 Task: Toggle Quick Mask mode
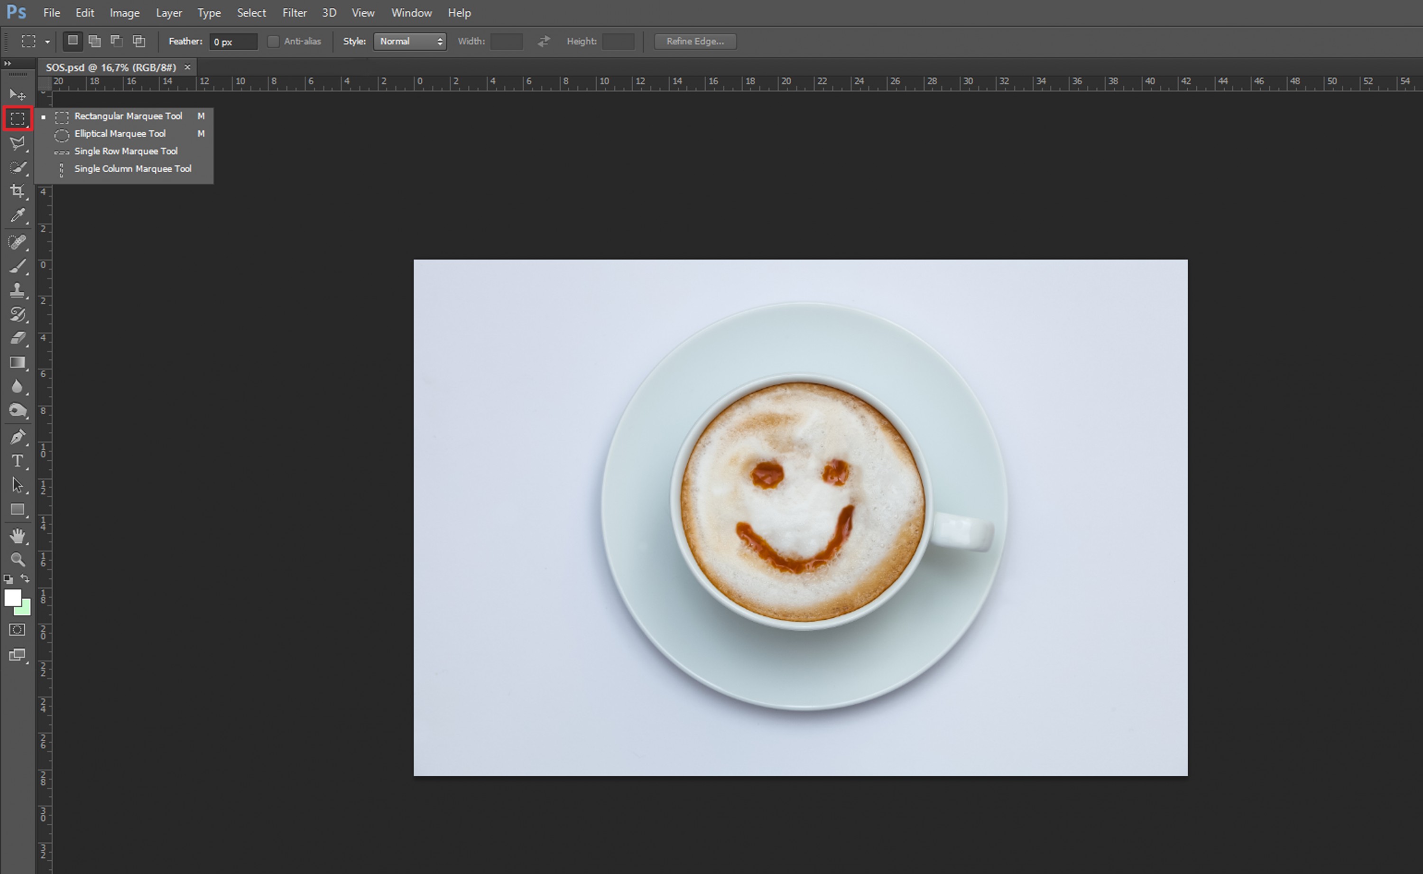point(18,630)
